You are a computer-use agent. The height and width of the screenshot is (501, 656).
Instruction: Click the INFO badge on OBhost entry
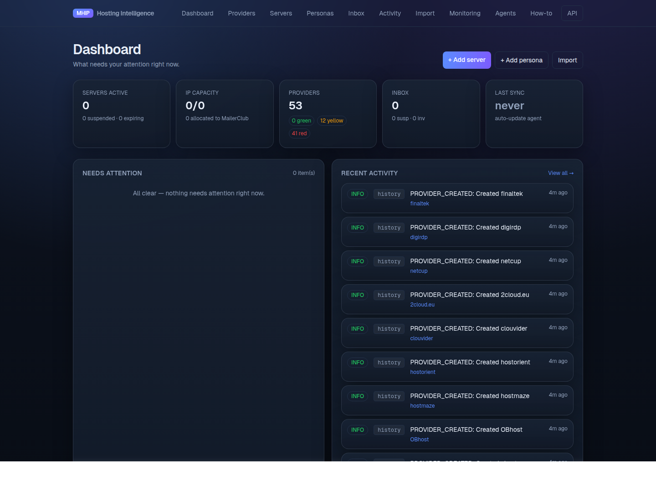point(358,430)
